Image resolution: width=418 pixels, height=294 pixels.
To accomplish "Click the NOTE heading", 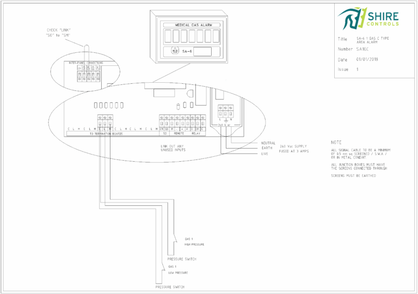I will tap(336, 142).
